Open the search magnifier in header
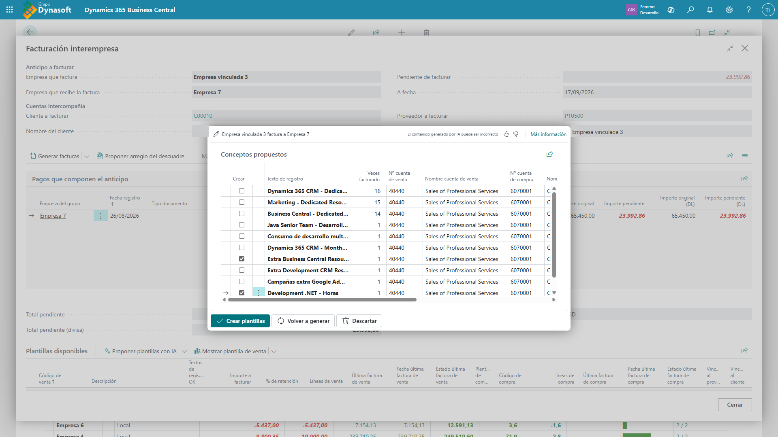 pyautogui.click(x=690, y=10)
